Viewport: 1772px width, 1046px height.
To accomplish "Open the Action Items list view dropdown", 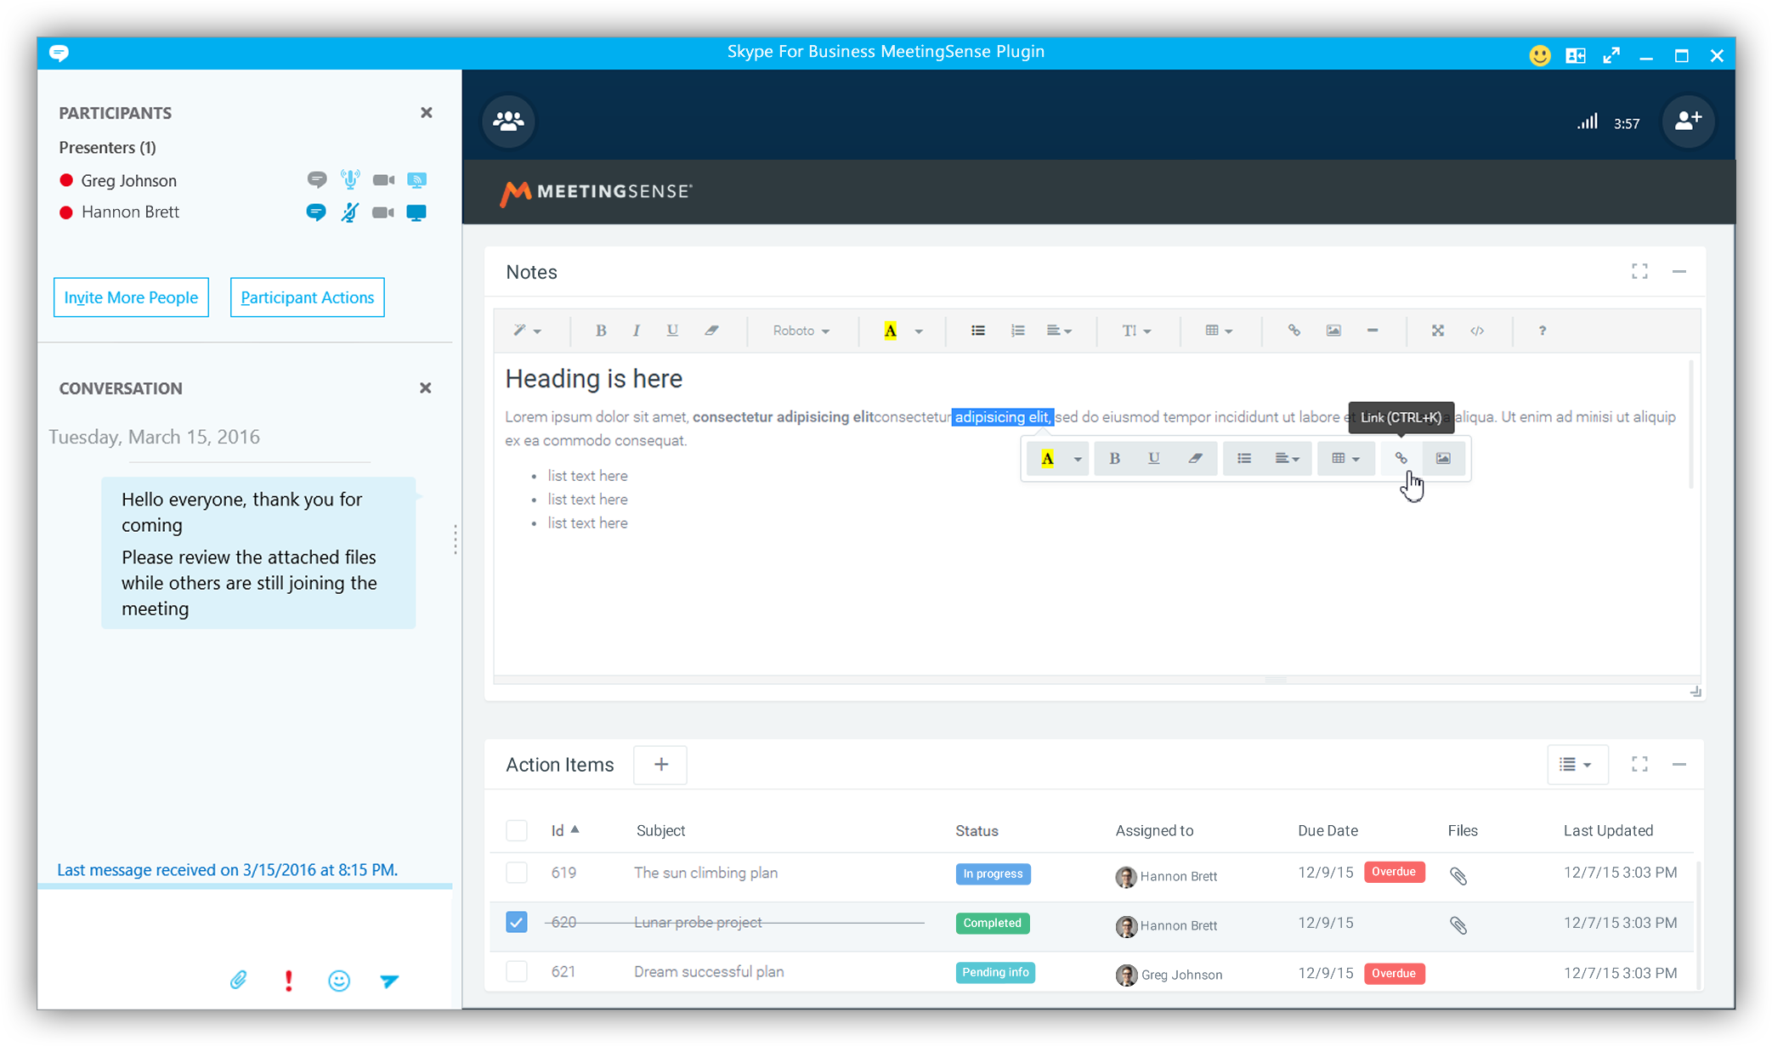I will coord(1577,765).
